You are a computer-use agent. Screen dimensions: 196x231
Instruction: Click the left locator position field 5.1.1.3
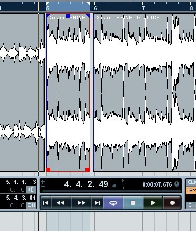coord(21,182)
